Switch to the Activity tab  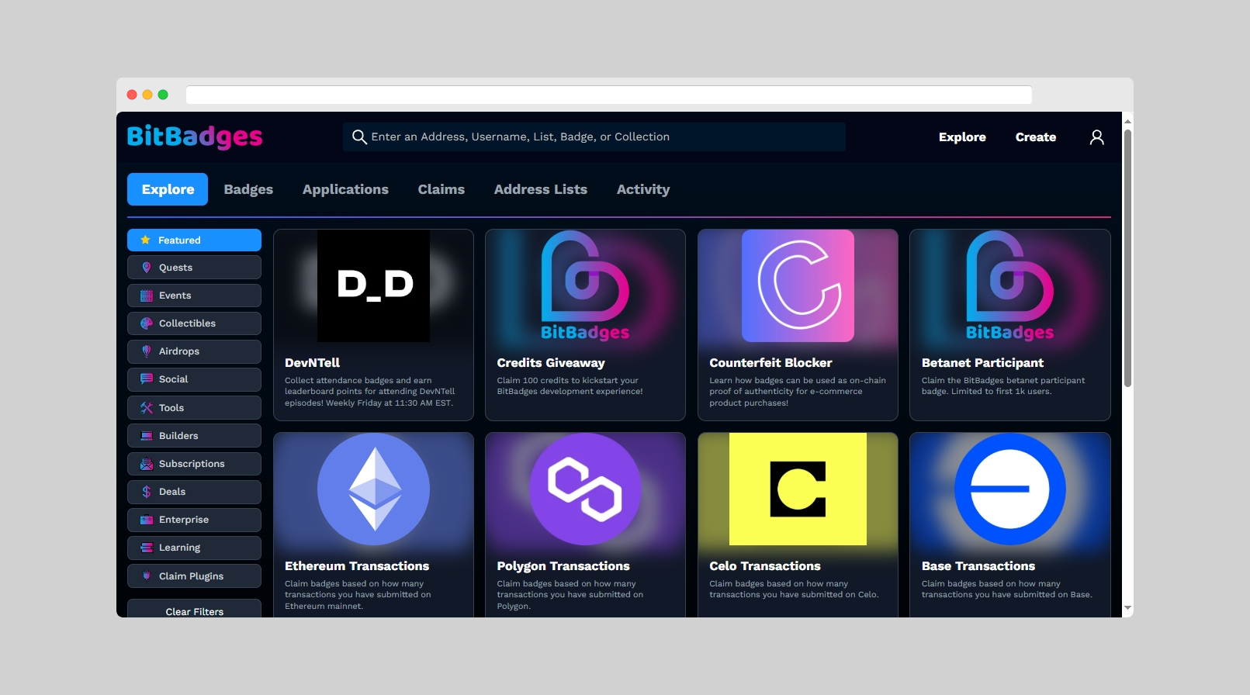pyautogui.click(x=643, y=189)
